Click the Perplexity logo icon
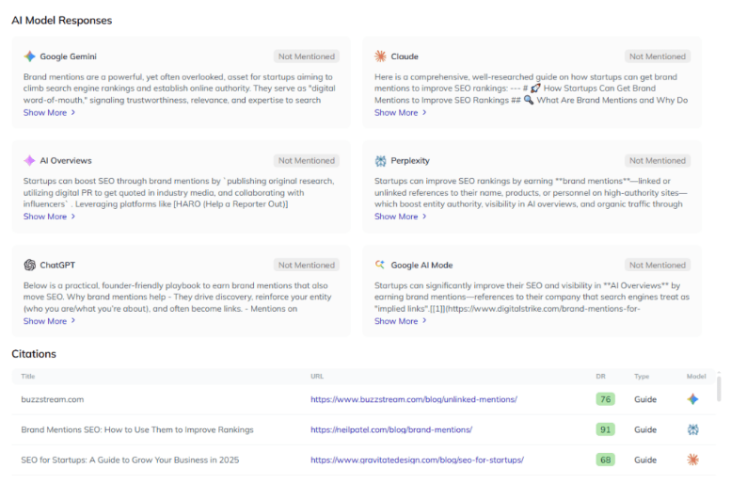Screen dimensions: 731x484 (380, 161)
